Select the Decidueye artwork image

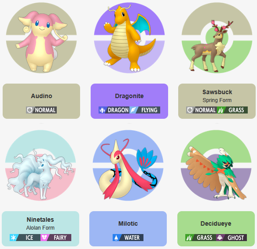[x=216, y=165]
